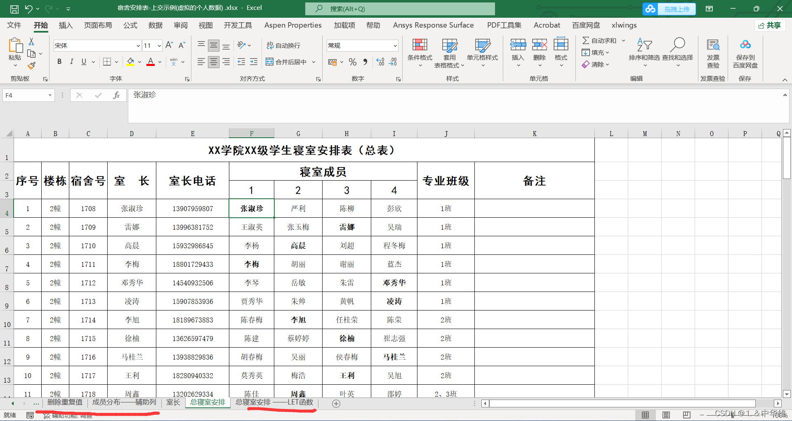Switch to Page Layout view icon
The image size is (792, 421).
click(x=666, y=415)
